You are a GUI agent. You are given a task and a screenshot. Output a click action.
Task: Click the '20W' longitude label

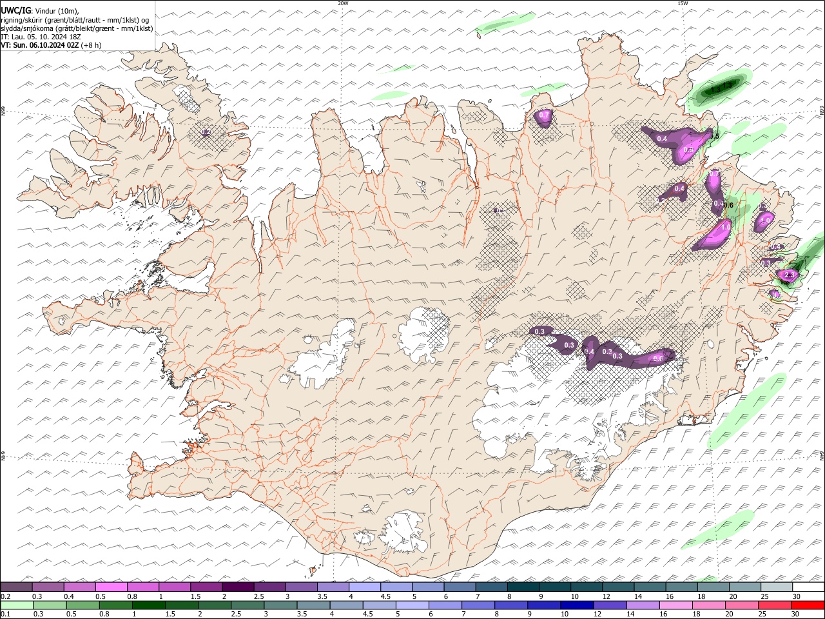(343, 3)
